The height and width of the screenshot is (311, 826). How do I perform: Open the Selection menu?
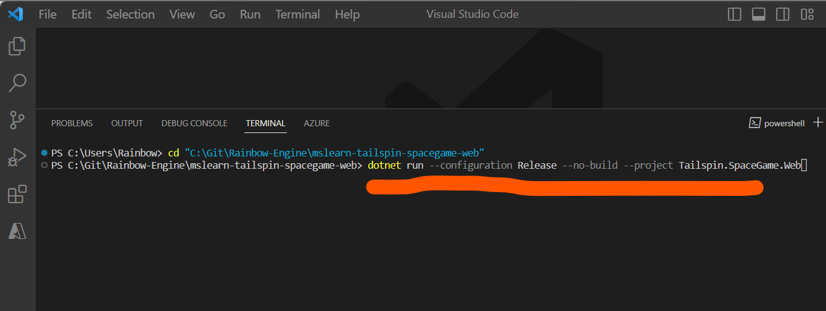(x=130, y=14)
